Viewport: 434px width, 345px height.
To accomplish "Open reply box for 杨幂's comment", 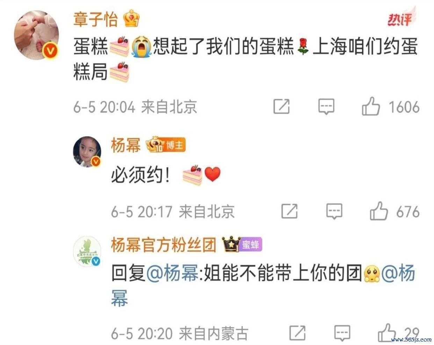I will pos(334,211).
